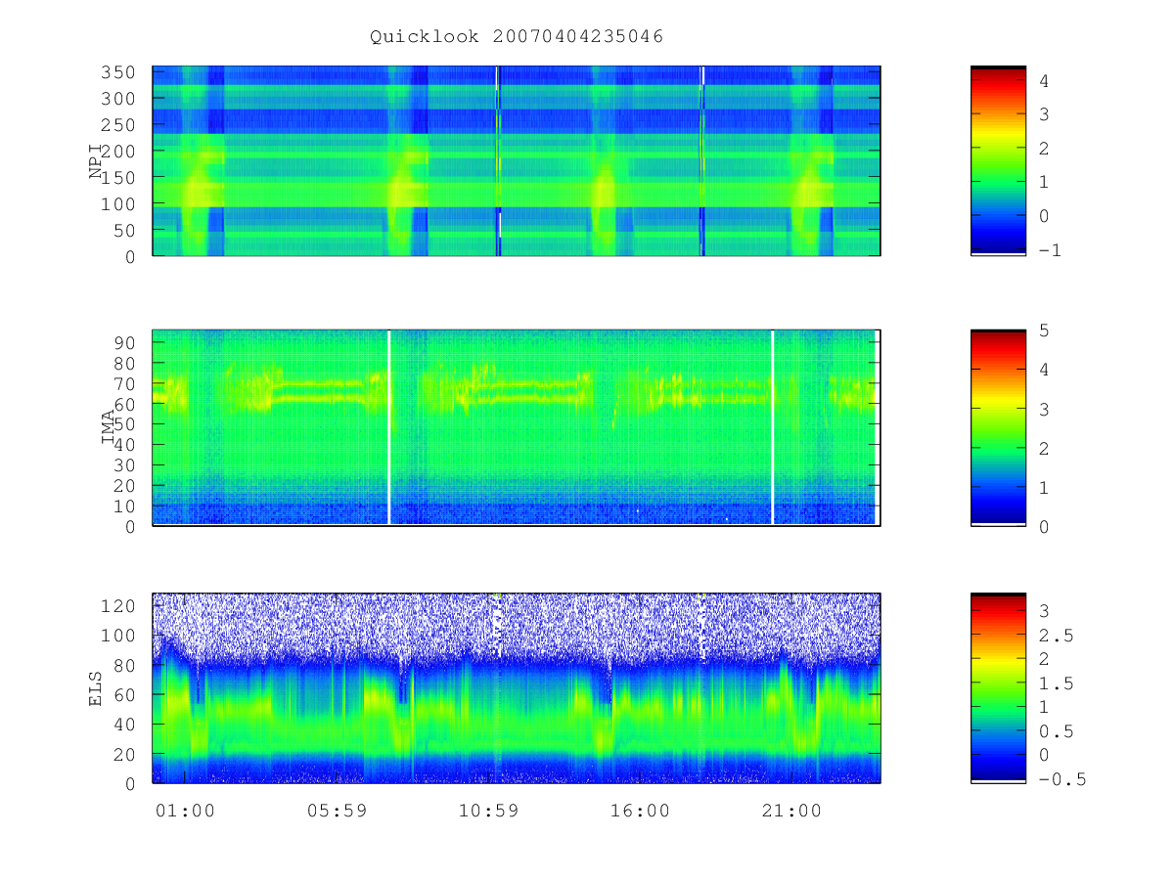1174x880 pixels.
Task: Click the ELS axis label
Action: pyautogui.click(x=96, y=688)
